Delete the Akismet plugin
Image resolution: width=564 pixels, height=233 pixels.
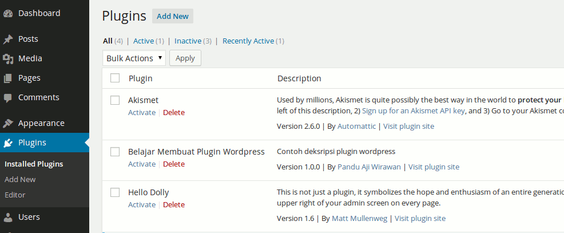click(174, 112)
